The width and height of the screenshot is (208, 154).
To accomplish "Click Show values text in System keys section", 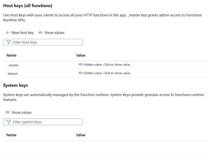I will coord(21,112).
